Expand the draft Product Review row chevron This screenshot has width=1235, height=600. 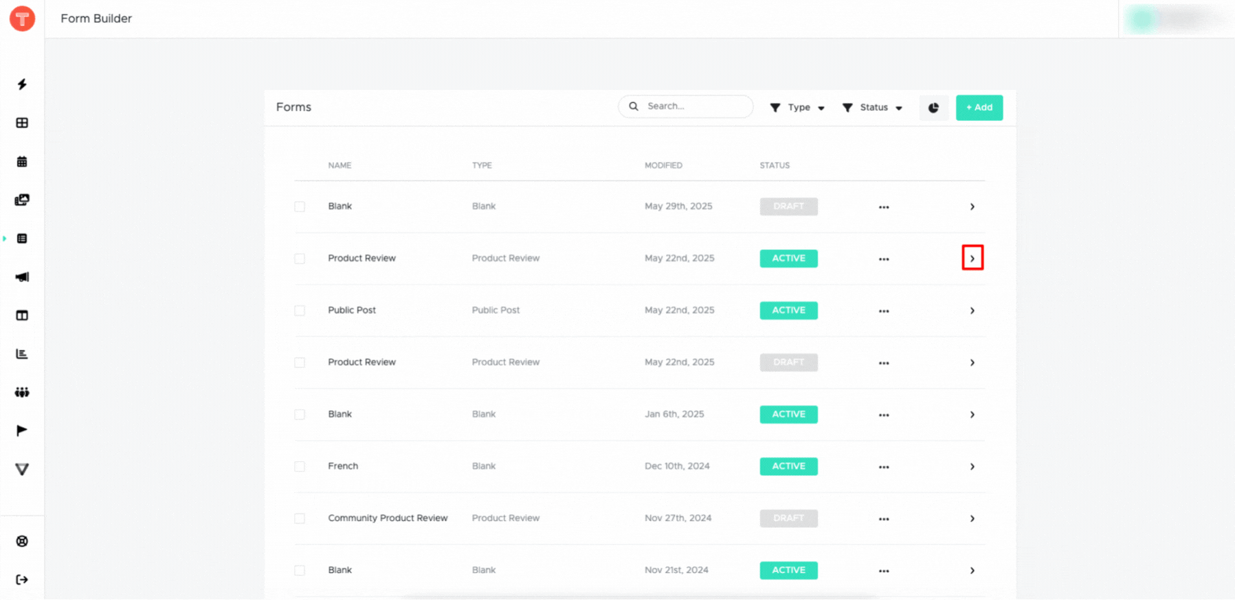pyautogui.click(x=972, y=362)
